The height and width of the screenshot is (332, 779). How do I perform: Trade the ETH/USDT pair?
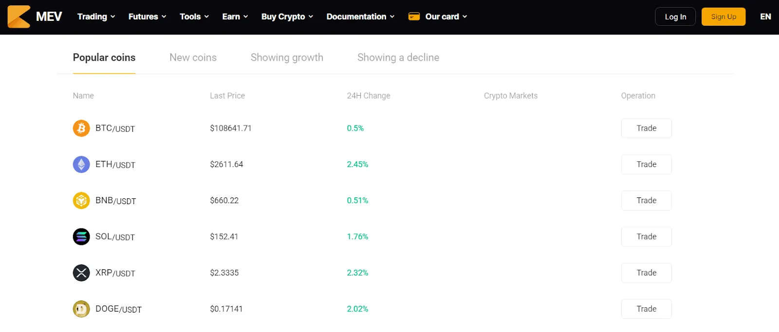[647, 164]
